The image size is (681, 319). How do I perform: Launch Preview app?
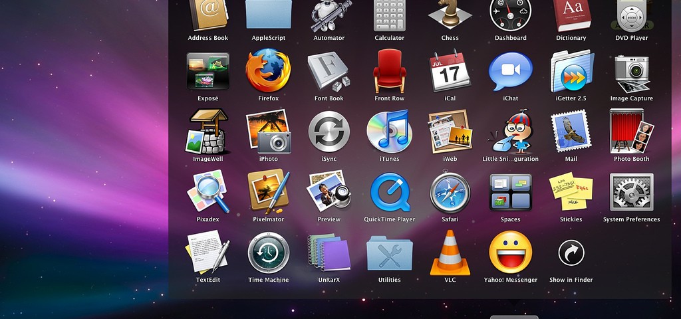coord(329,191)
